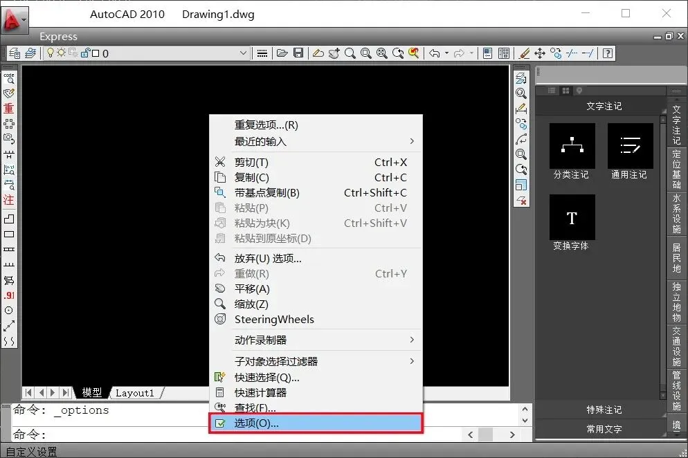Click the red-X icon in vertical toolbar
The image size is (688, 458).
tap(521, 201)
